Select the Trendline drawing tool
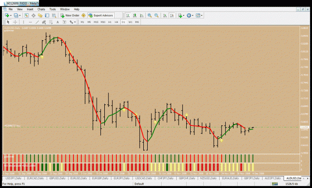 (x=37, y=22)
